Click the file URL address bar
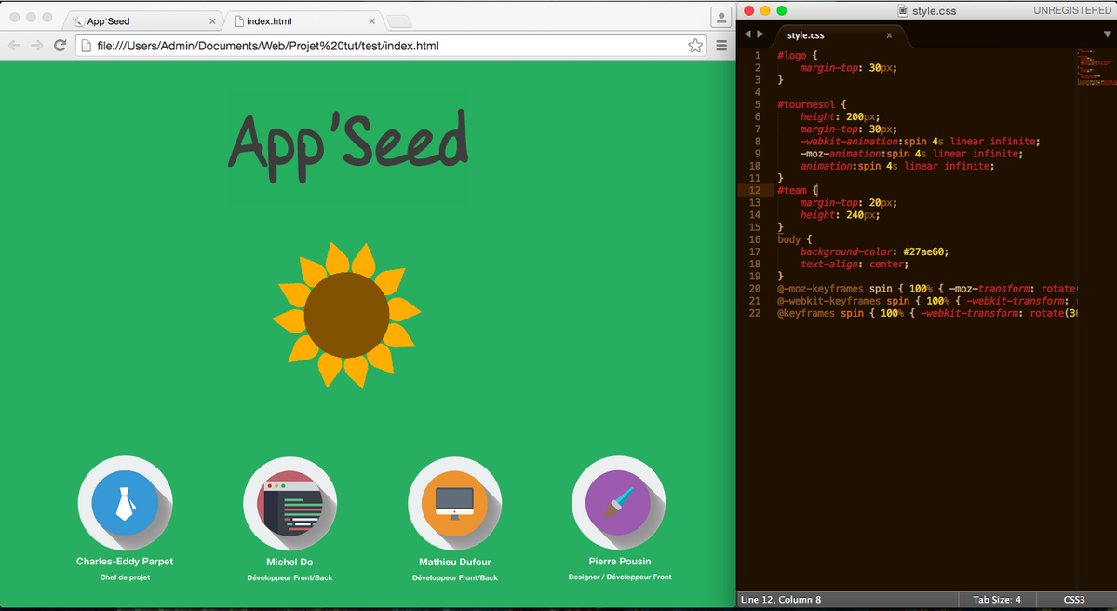1117x611 pixels. point(391,46)
